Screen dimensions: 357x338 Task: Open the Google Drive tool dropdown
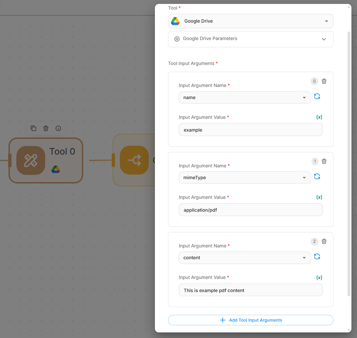[251, 21]
